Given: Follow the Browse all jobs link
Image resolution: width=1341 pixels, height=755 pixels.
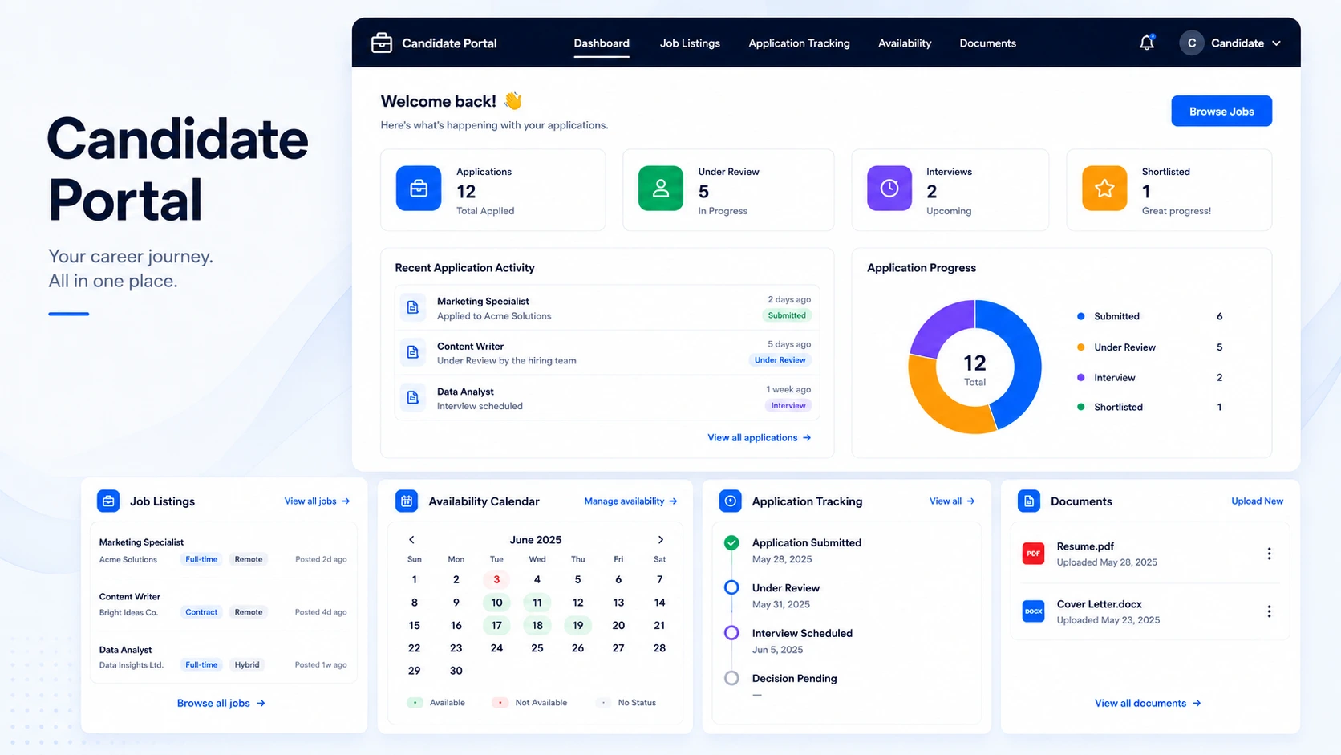Looking at the screenshot, I should 221,704.
